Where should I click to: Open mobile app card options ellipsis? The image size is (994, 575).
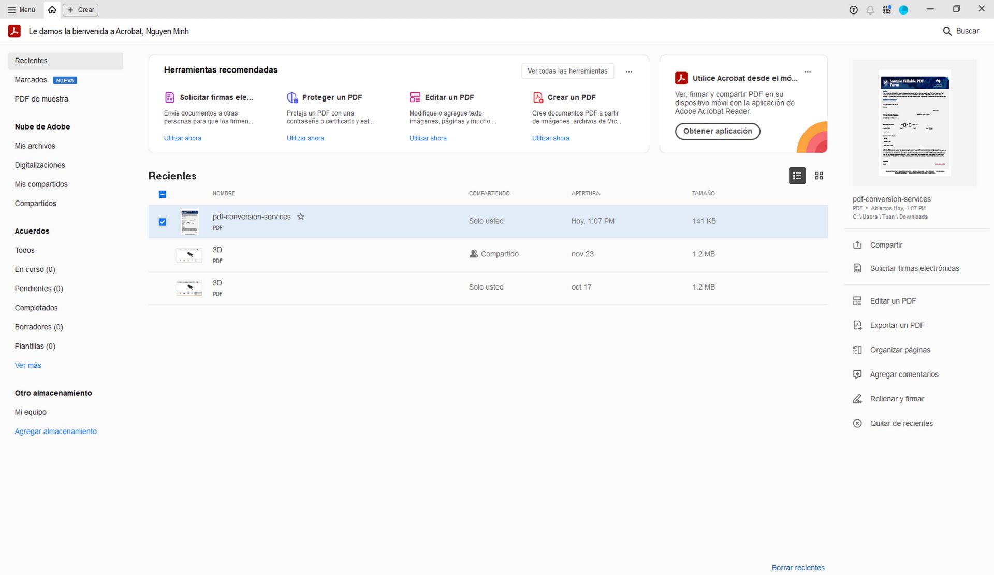(x=807, y=72)
